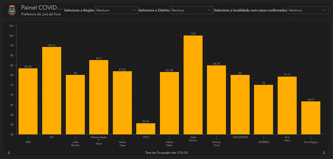Click the left arrow to go to previous chart
Image resolution: width=333 pixels, height=159 pixels.
point(9,153)
